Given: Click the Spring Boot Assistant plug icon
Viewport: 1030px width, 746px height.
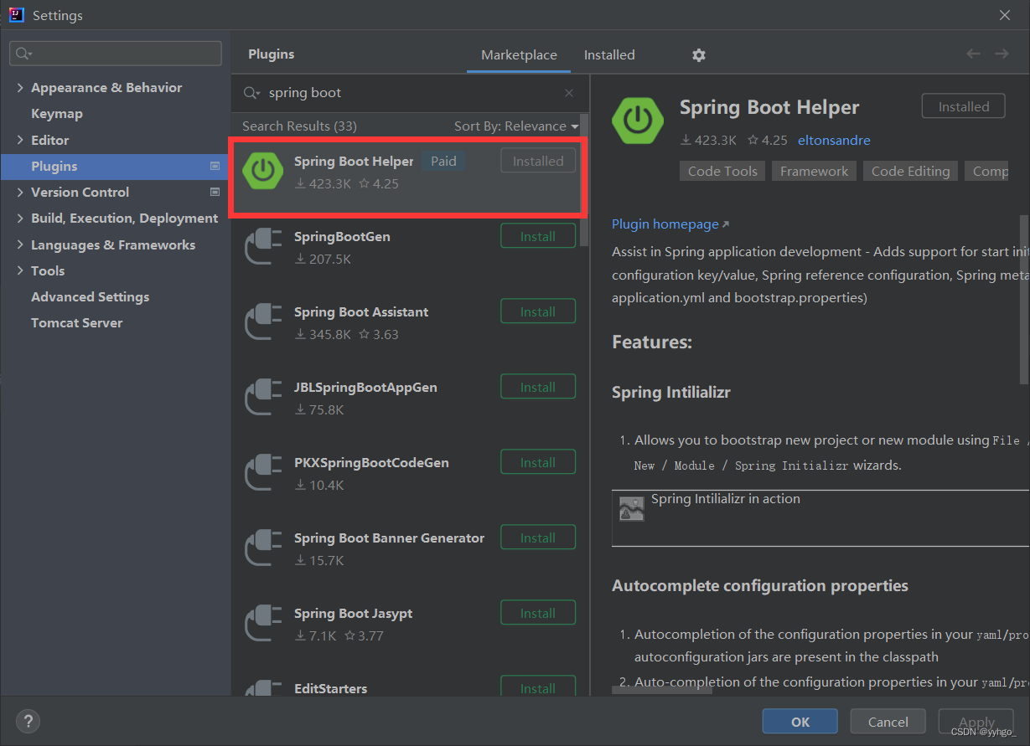Looking at the screenshot, I should (x=263, y=322).
